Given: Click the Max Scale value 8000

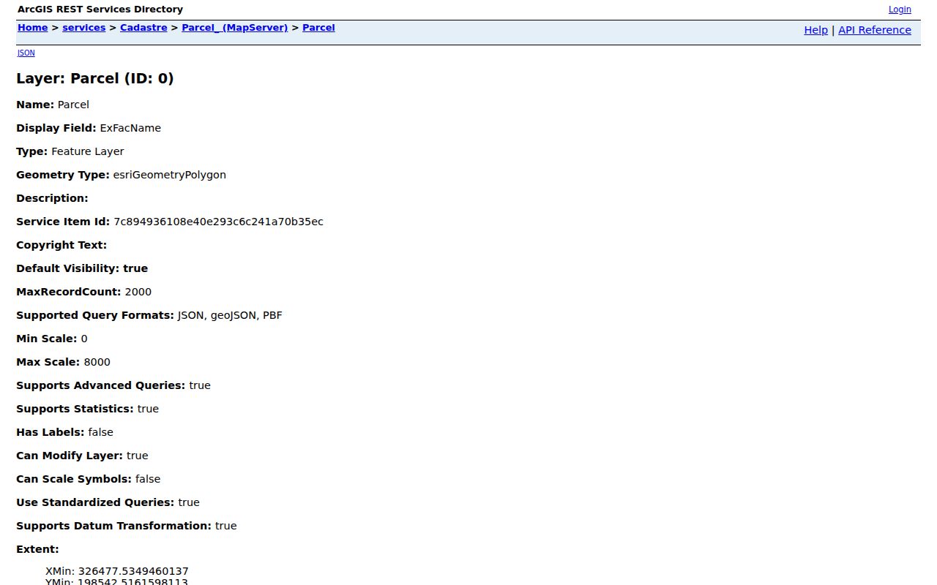Looking at the screenshot, I should click(x=97, y=362).
